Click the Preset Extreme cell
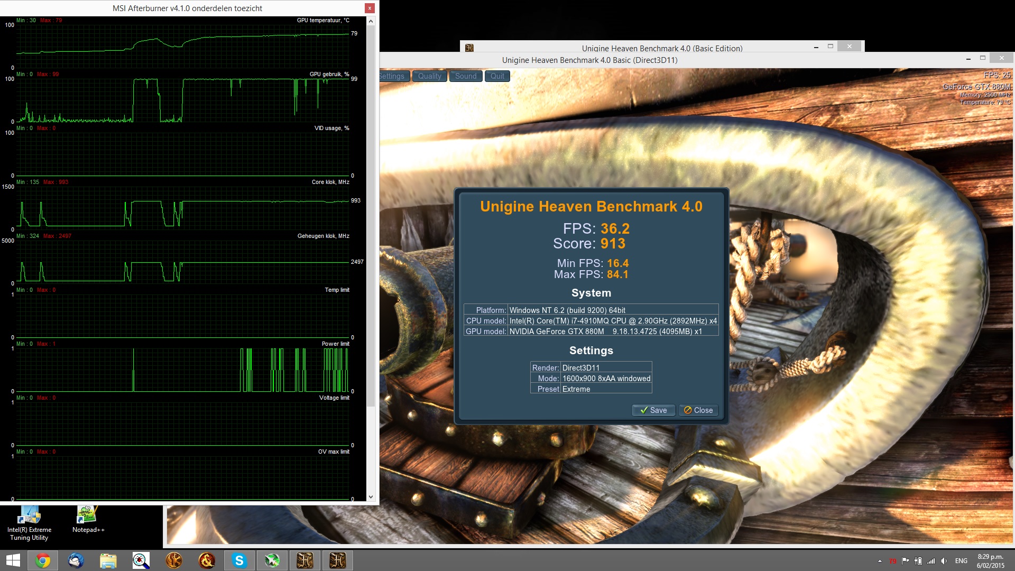This screenshot has height=571, width=1015. click(606, 389)
